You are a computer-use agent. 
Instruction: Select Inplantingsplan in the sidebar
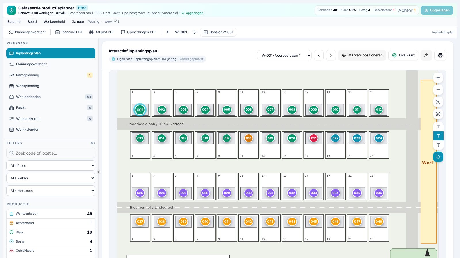pos(51,53)
